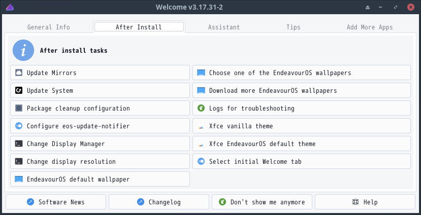Viewport: 421px width, 215px height.
Task: Click the Xfce icon beside EndeavourOS default theme
Action: pyautogui.click(x=201, y=144)
